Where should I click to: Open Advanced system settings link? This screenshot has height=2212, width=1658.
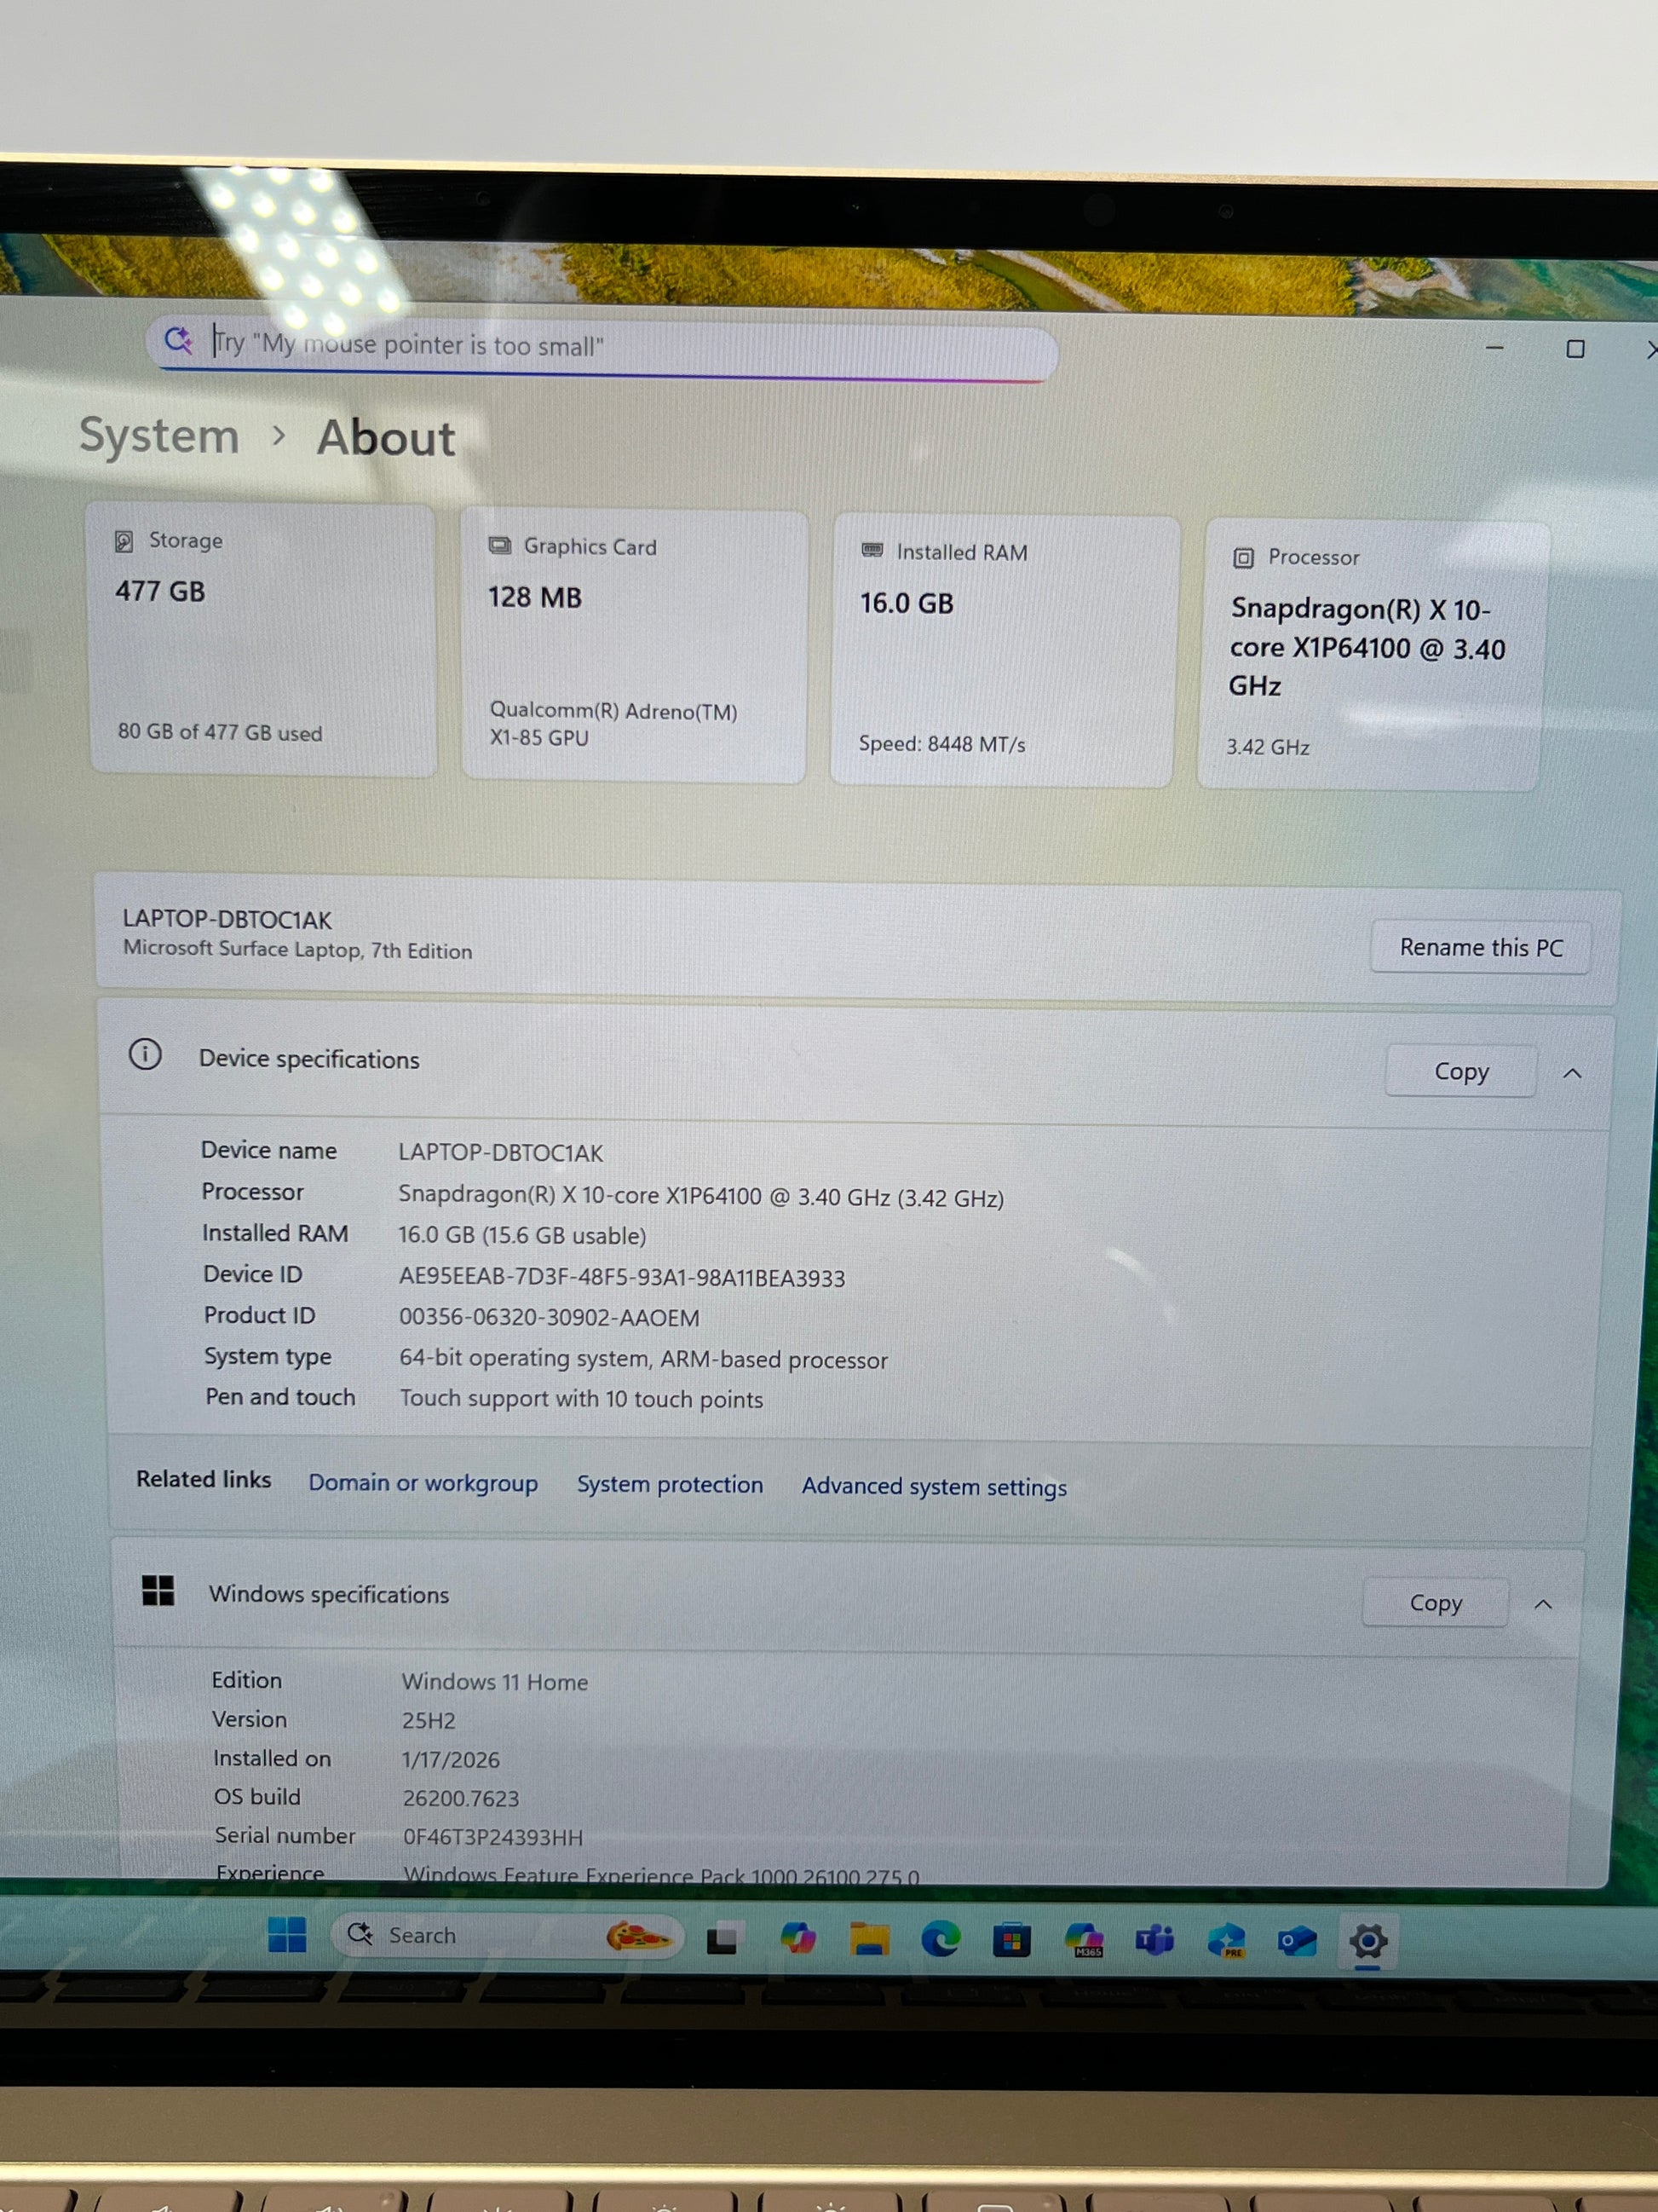tap(934, 1487)
